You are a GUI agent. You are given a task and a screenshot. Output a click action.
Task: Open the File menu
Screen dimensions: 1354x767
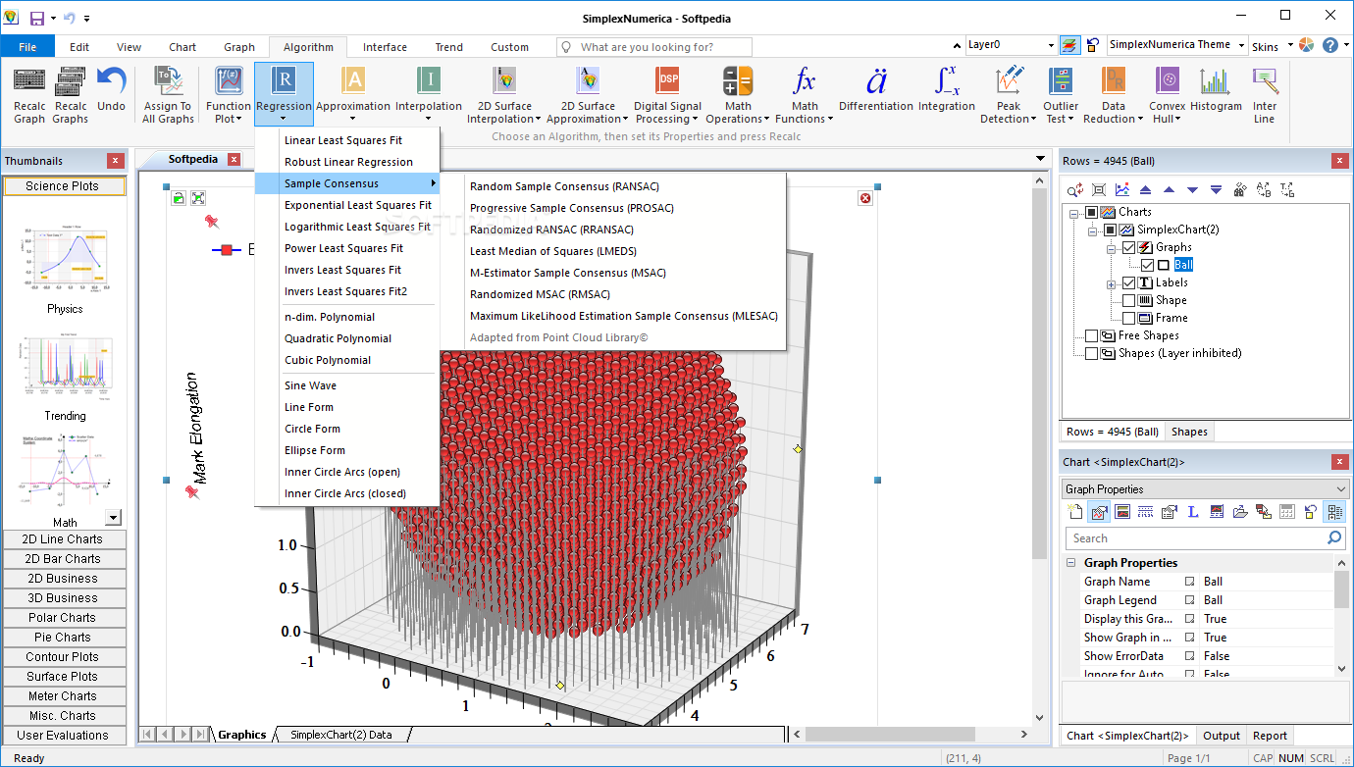coord(27,46)
